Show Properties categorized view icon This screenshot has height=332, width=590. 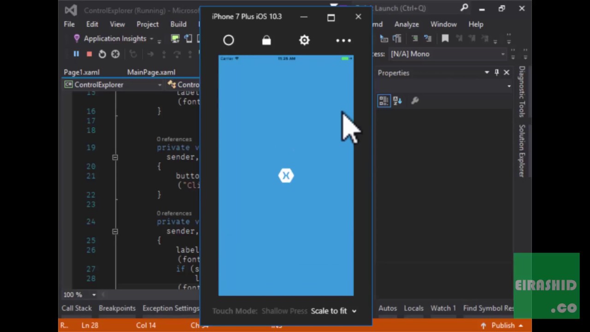coord(383,101)
